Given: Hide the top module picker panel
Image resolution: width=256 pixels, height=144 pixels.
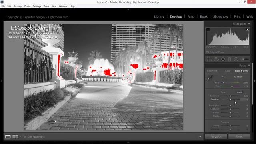Looking at the screenshot, I should [128, 10].
